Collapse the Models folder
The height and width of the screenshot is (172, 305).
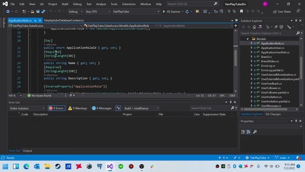pos(247,39)
